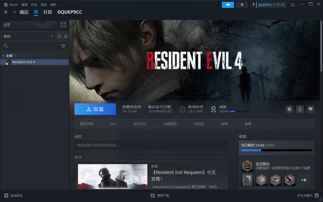
Task: Add Resident Evil 4 to favorites heart
Action: click(310, 109)
